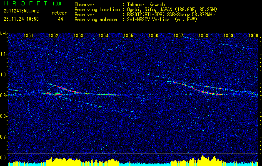Click the 1900 time marker
This screenshot has height=166, width=262.
[x=254, y=35]
